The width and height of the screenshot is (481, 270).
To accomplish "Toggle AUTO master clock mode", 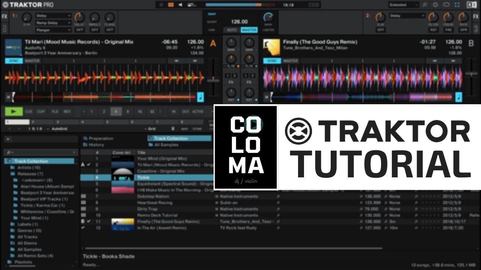I will coord(232,30).
